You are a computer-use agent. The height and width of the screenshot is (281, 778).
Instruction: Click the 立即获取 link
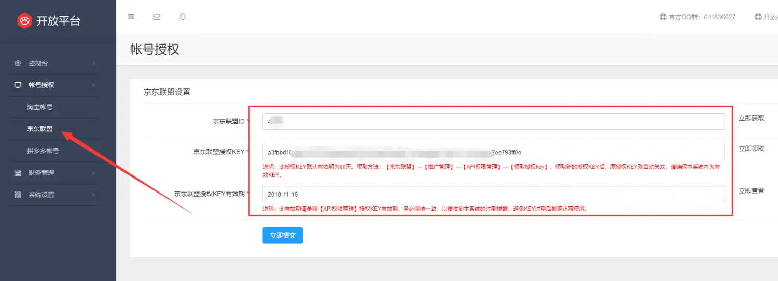coord(752,118)
